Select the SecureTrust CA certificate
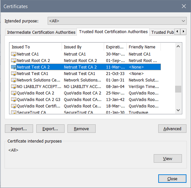Image resolution: width=191 pixels, height=188 pixels. 86,112
